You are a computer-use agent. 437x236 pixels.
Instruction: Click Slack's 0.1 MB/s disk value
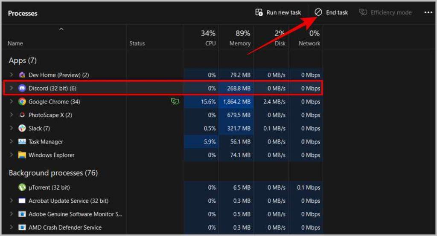point(274,128)
